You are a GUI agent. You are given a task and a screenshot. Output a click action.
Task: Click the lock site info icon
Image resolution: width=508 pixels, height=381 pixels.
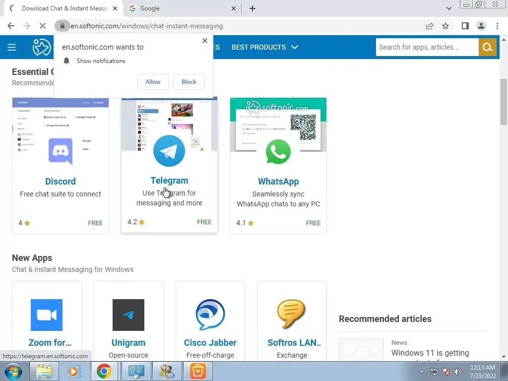pyautogui.click(x=62, y=26)
